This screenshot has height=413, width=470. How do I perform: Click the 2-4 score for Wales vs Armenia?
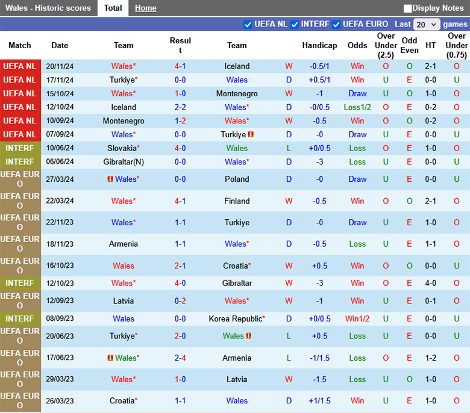tap(180, 358)
